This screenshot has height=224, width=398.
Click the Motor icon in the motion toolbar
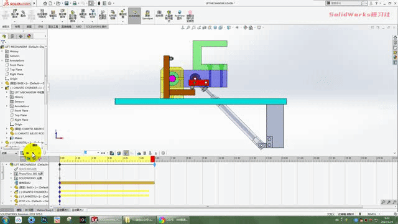tap(139, 153)
